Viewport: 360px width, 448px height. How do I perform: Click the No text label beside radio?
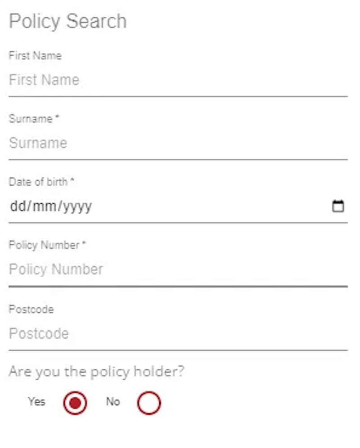point(113,402)
